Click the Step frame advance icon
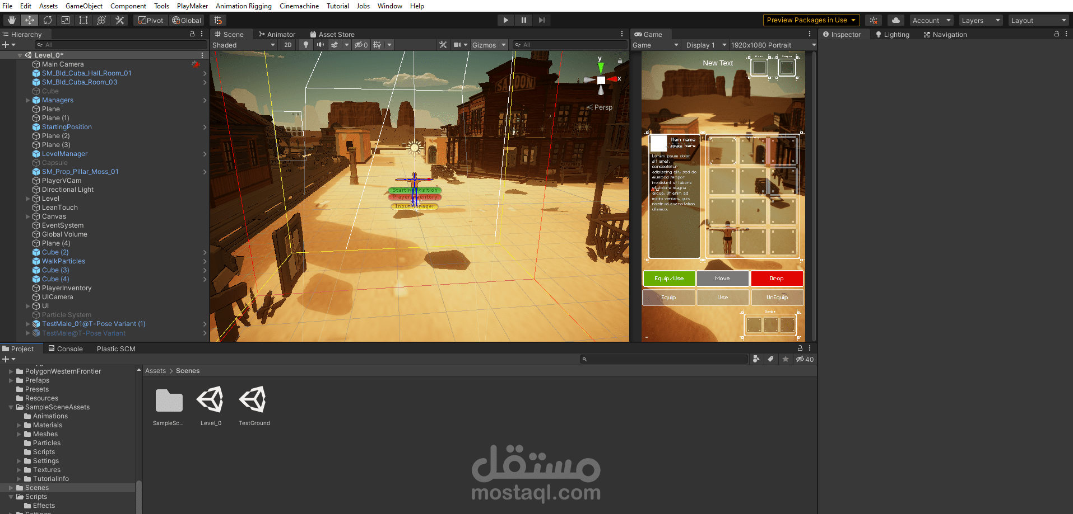 [541, 20]
